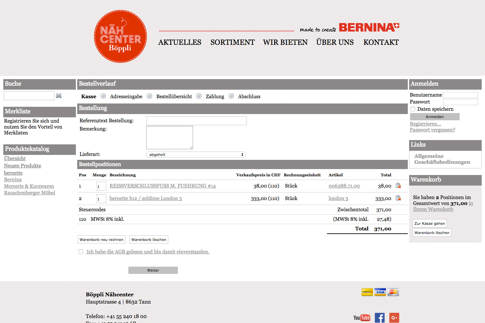Screen dimensions: 485x323
Task: Click the Näh Center Böppli logo
Action: (120, 36)
